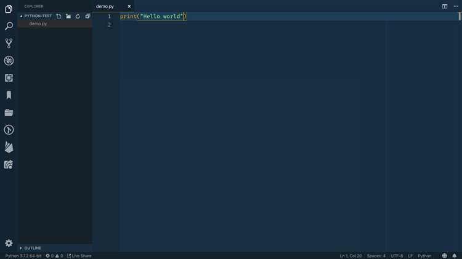
Task: Open the feedback smiley in status bar
Action: 444,256
